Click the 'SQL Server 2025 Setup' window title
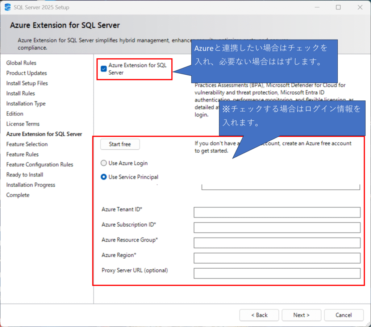371x327 pixels. pyautogui.click(x=41, y=7)
